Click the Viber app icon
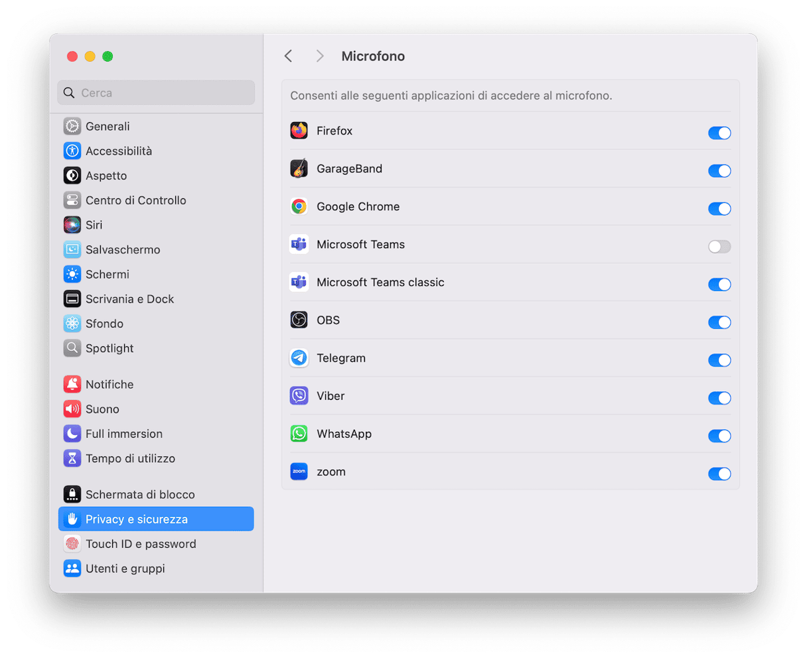The image size is (807, 658). [299, 396]
